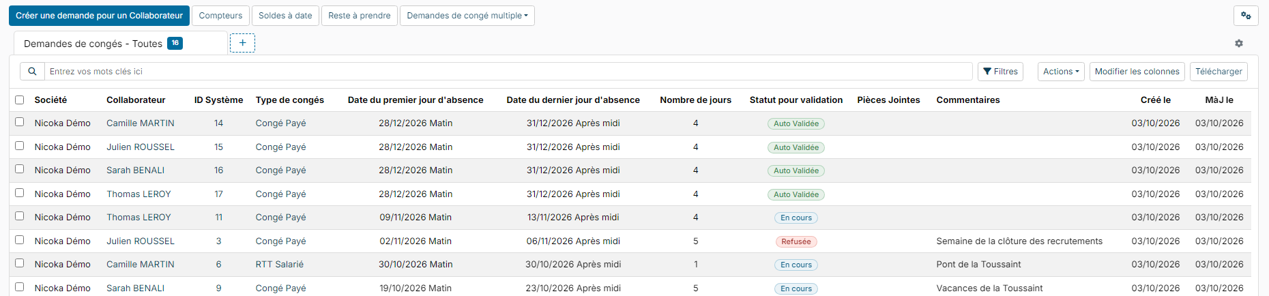This screenshot has width=1269, height=296.
Task: Open Sarah BENALI link in row ID 9
Action: (135, 288)
